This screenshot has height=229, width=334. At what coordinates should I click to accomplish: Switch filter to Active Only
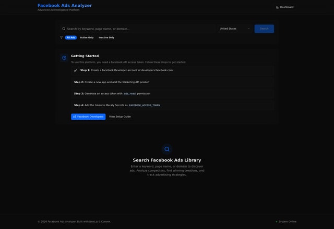click(x=87, y=37)
